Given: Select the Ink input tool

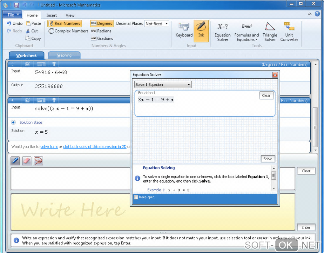Looking at the screenshot, I should (x=201, y=31).
